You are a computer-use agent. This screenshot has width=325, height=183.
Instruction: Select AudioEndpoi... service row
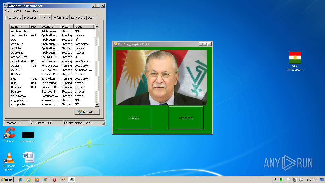pos(52,61)
